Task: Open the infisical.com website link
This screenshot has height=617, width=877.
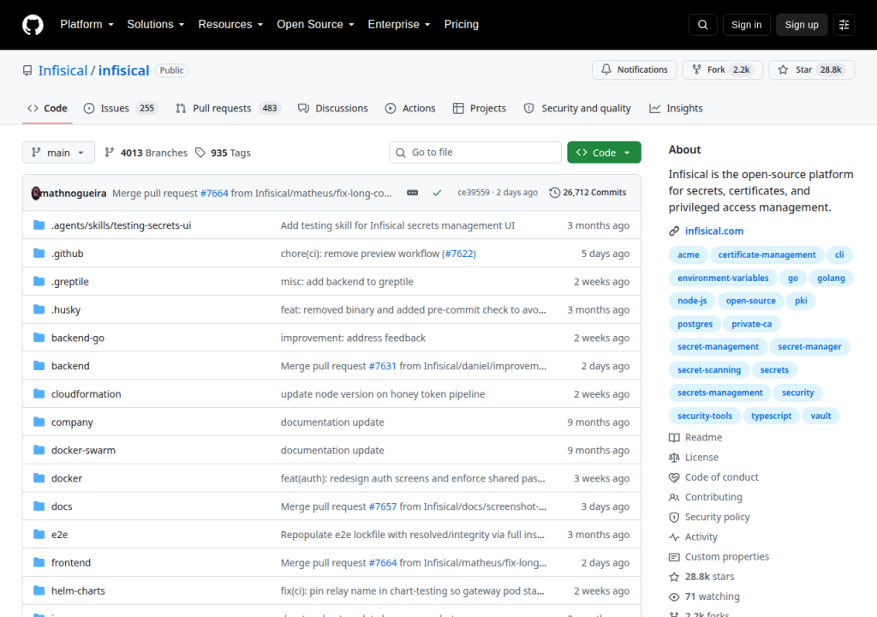Action: coord(714,231)
